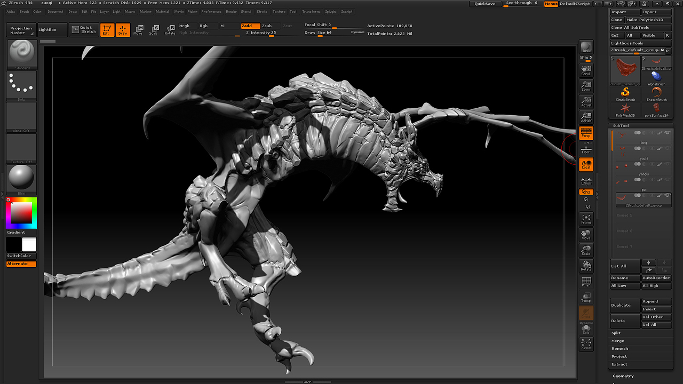Image resolution: width=683 pixels, height=384 pixels.
Task: Toggle Perspective view (Persp)
Action: coord(586,133)
